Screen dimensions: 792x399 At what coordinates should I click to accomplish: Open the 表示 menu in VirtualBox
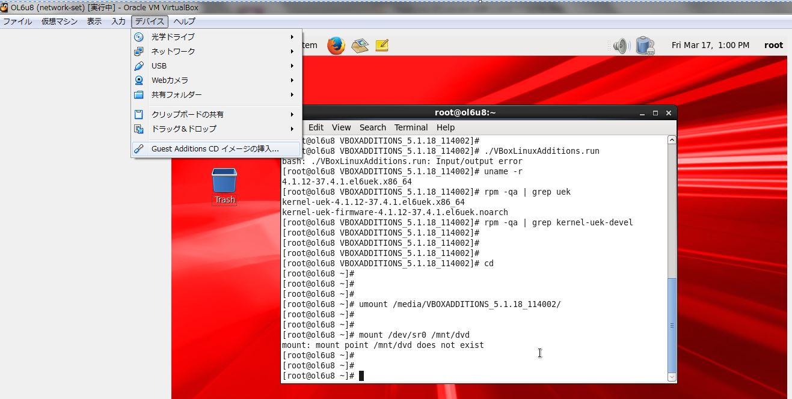point(94,21)
